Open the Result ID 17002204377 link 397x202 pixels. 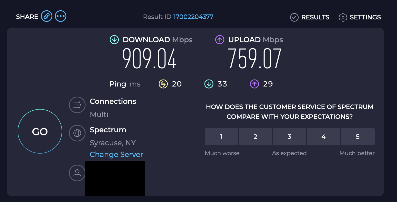pyautogui.click(x=193, y=17)
